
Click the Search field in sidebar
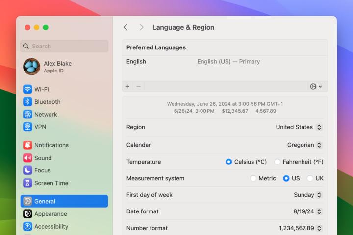click(64, 46)
